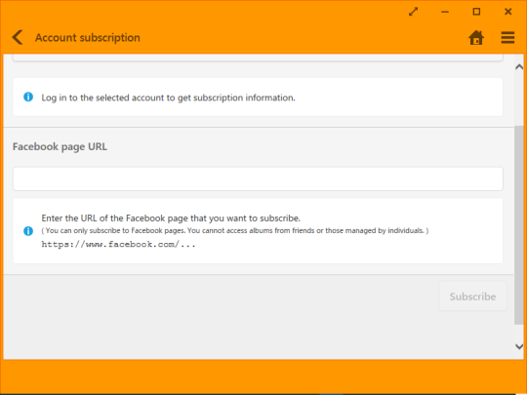Minimize the application window

pos(445,12)
